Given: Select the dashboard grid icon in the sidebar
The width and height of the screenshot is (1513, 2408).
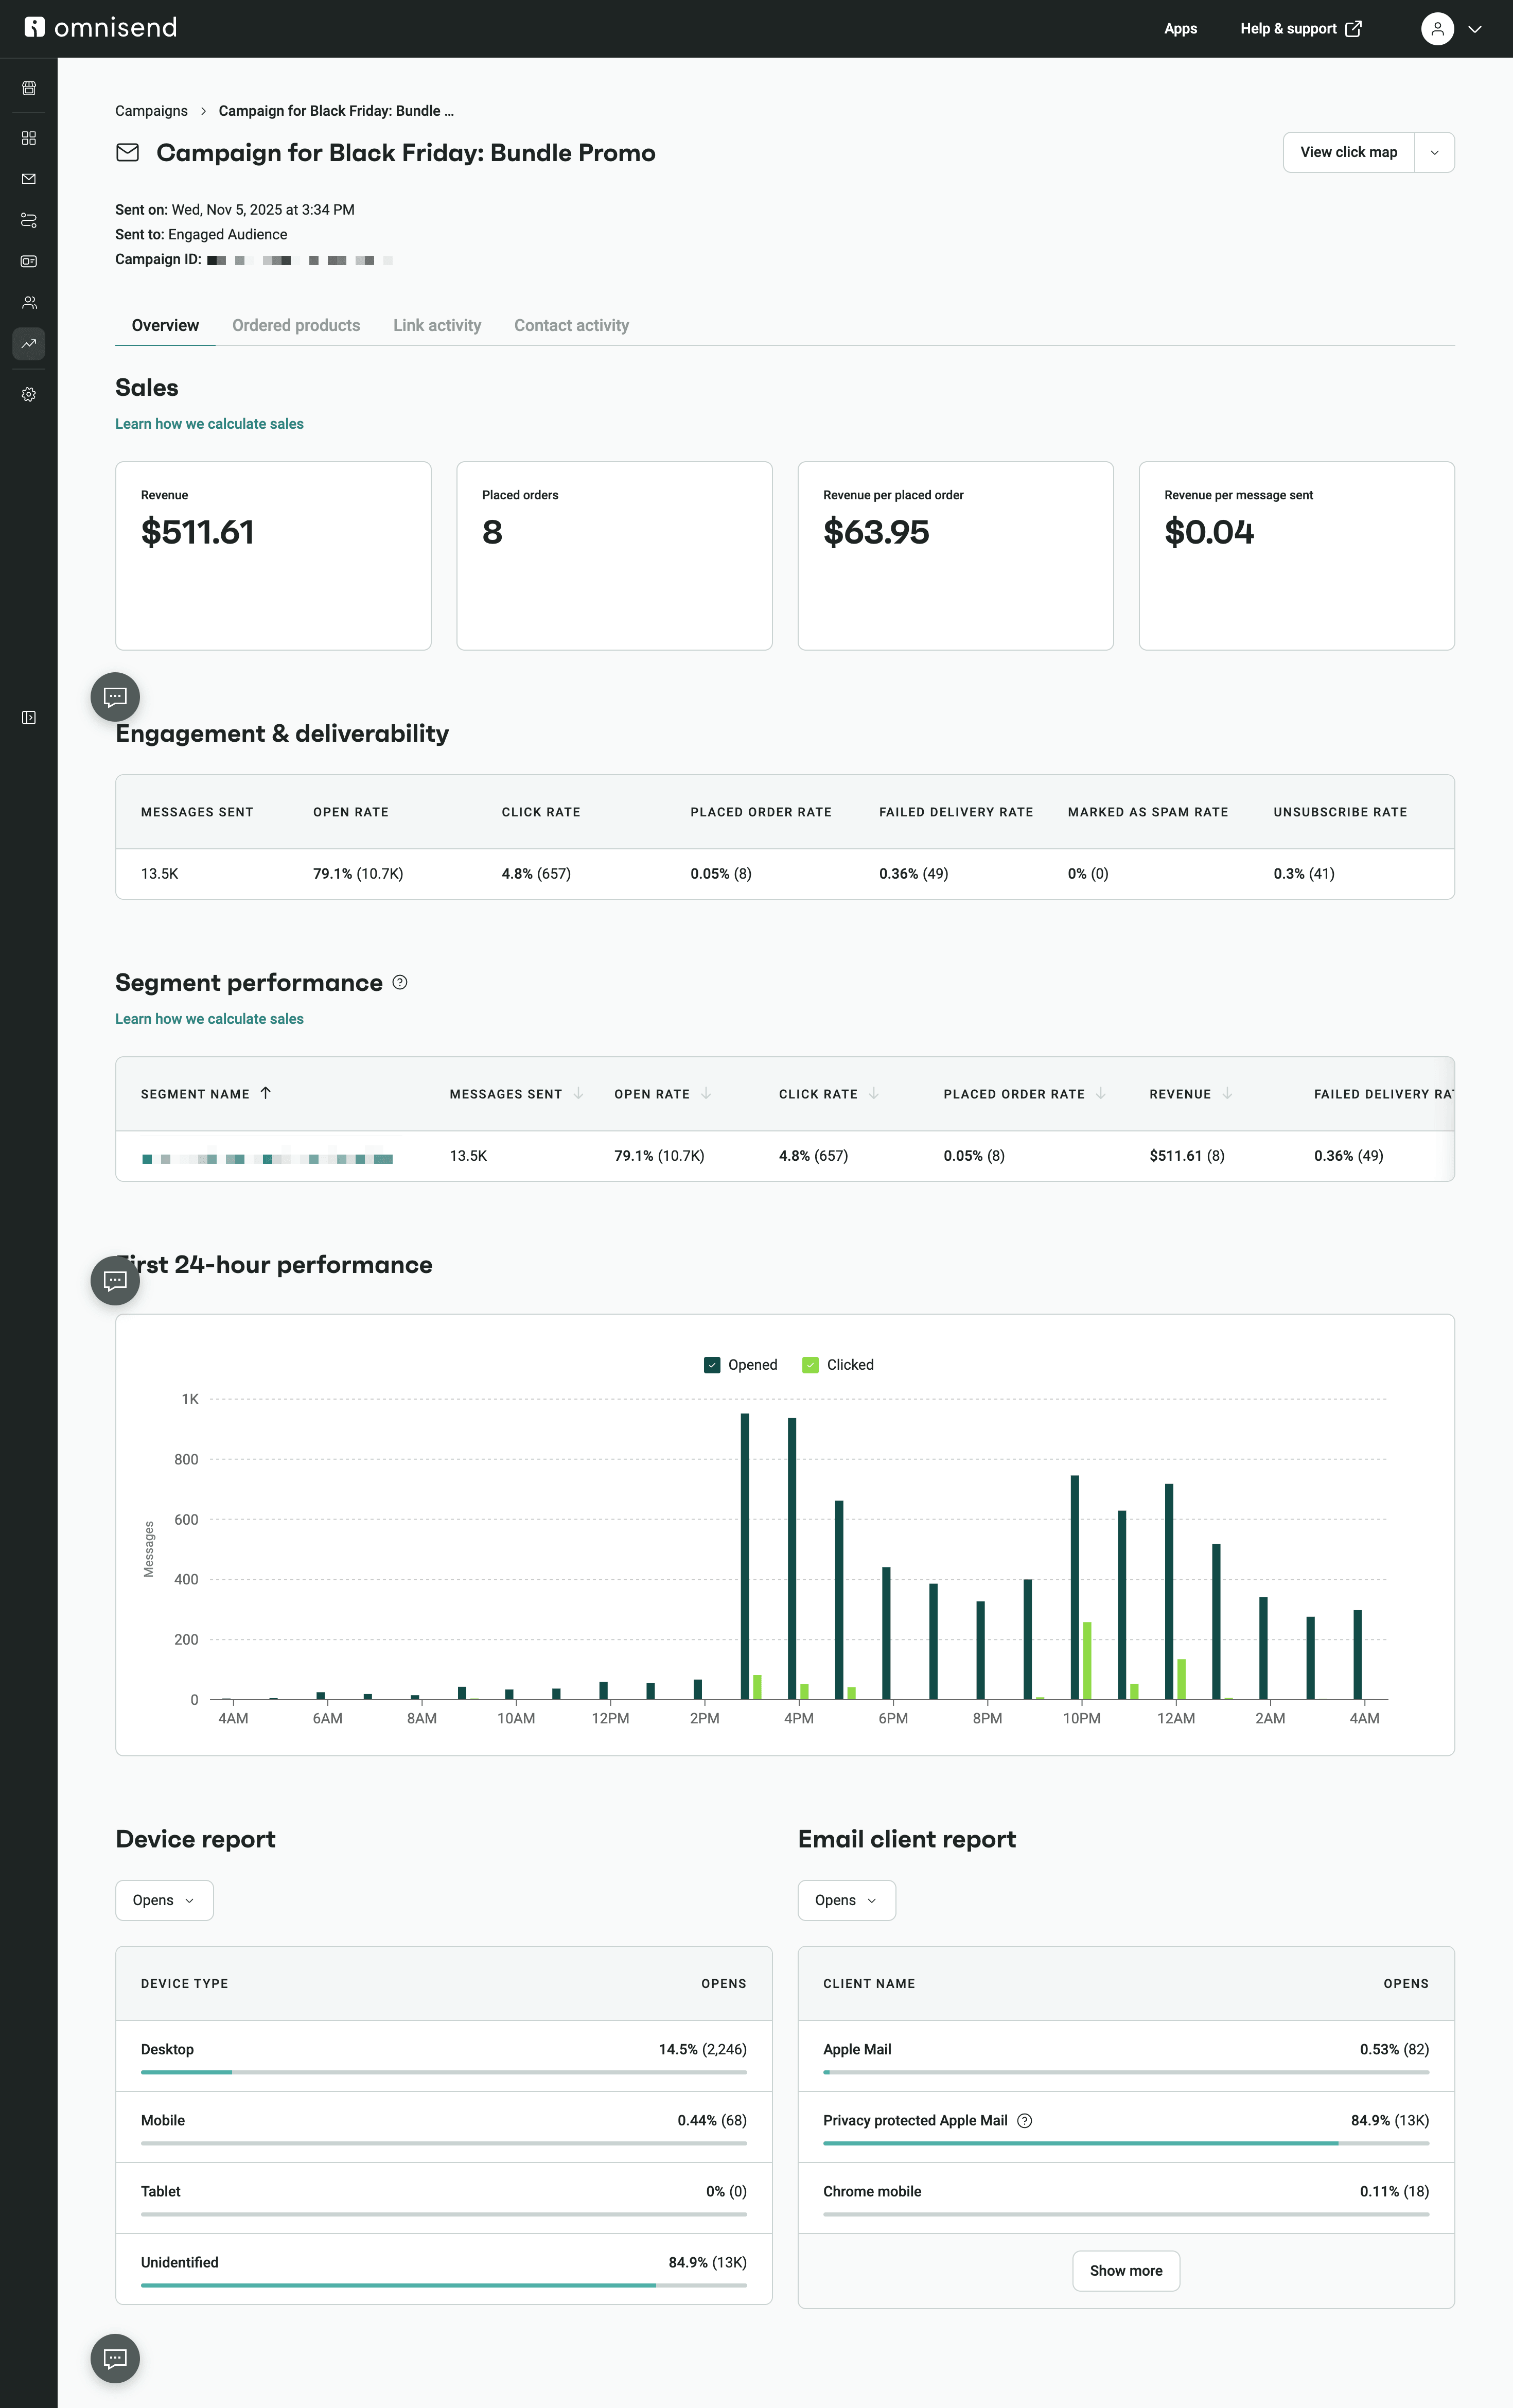Looking at the screenshot, I should [x=28, y=138].
